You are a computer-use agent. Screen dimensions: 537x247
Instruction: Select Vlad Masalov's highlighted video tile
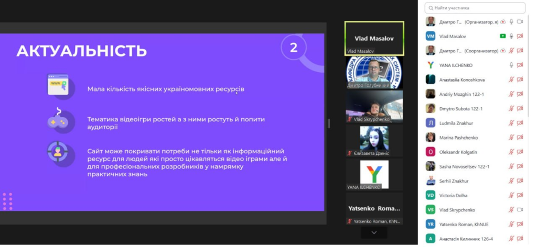374,38
